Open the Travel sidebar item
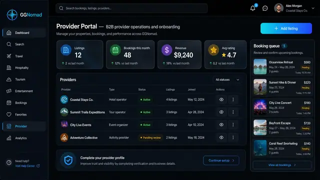This screenshot has height=180, width=320. [x=24, y=56]
